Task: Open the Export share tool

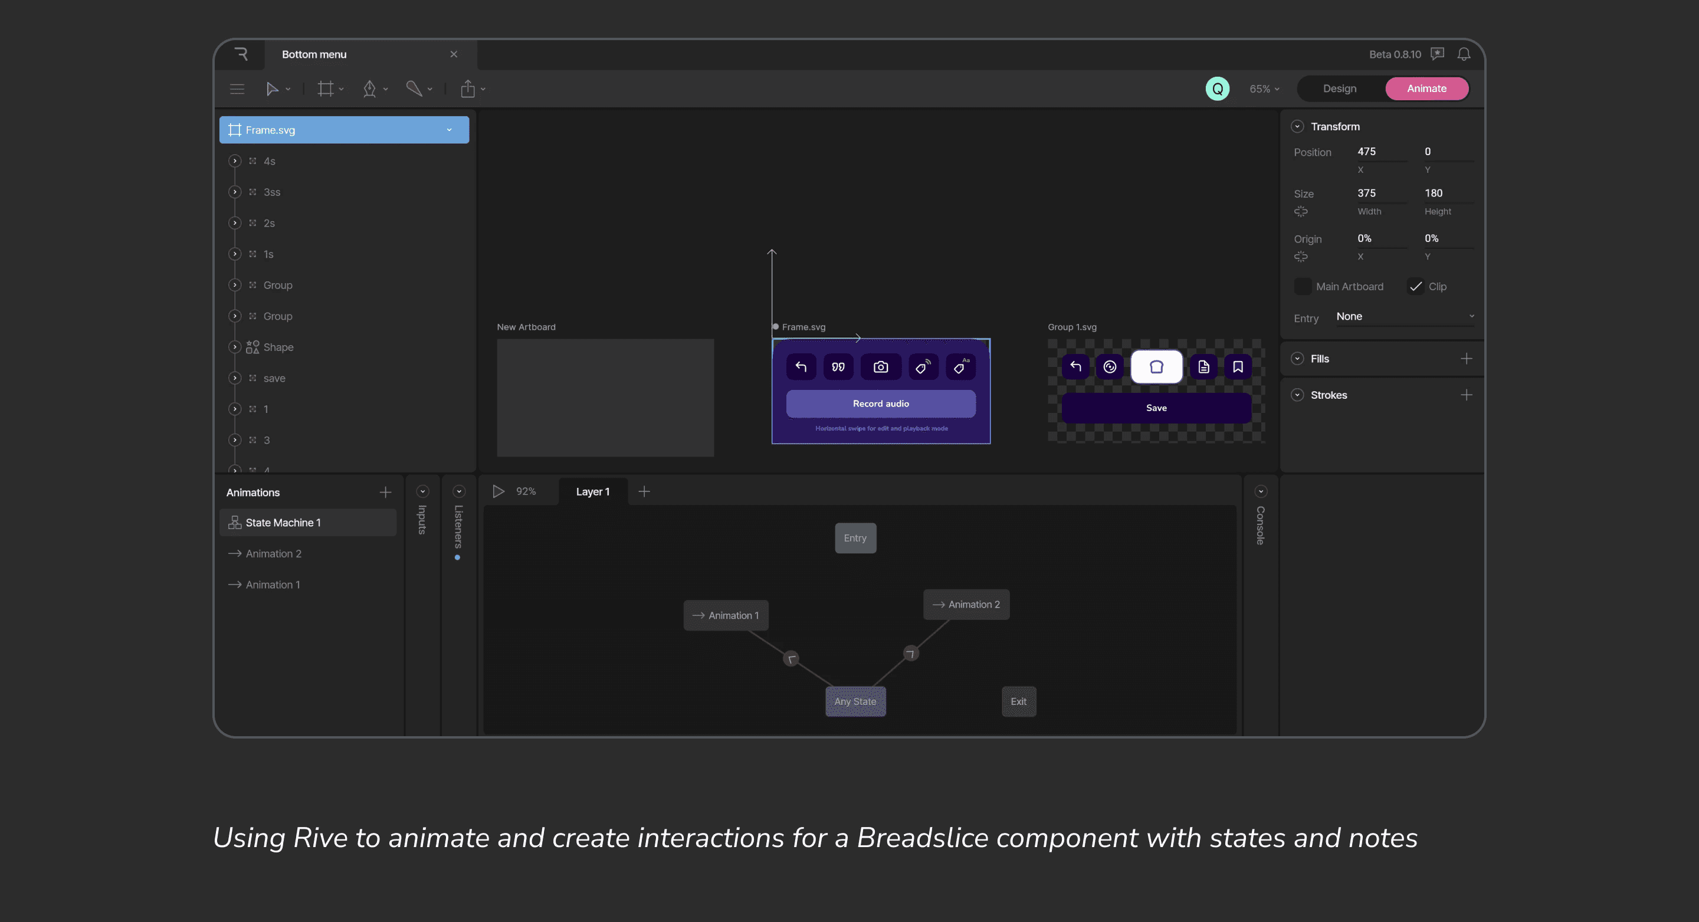Action: pos(468,89)
